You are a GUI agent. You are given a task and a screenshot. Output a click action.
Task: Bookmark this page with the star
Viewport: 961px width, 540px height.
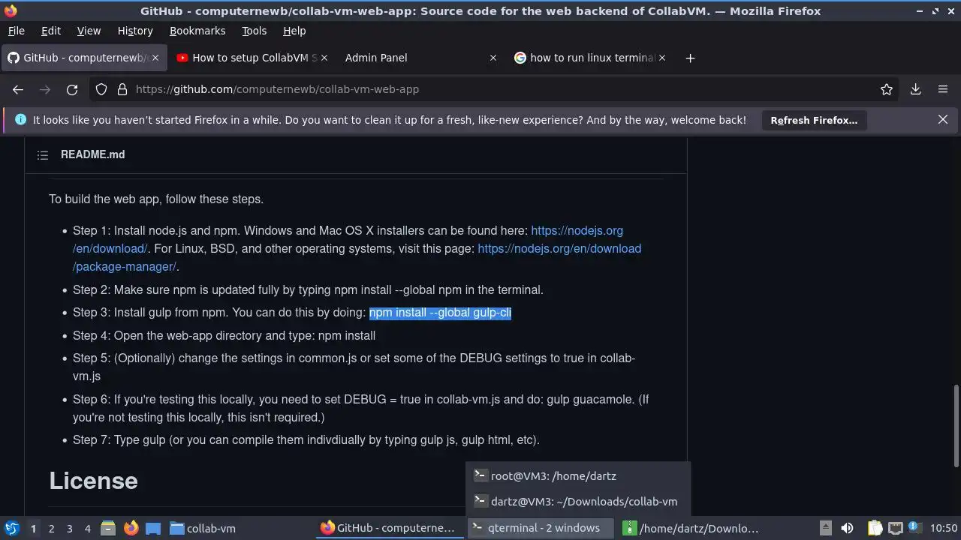click(x=887, y=89)
